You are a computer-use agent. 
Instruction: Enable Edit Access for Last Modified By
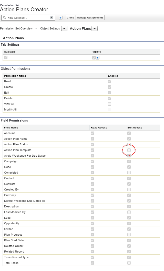(x=129, y=212)
